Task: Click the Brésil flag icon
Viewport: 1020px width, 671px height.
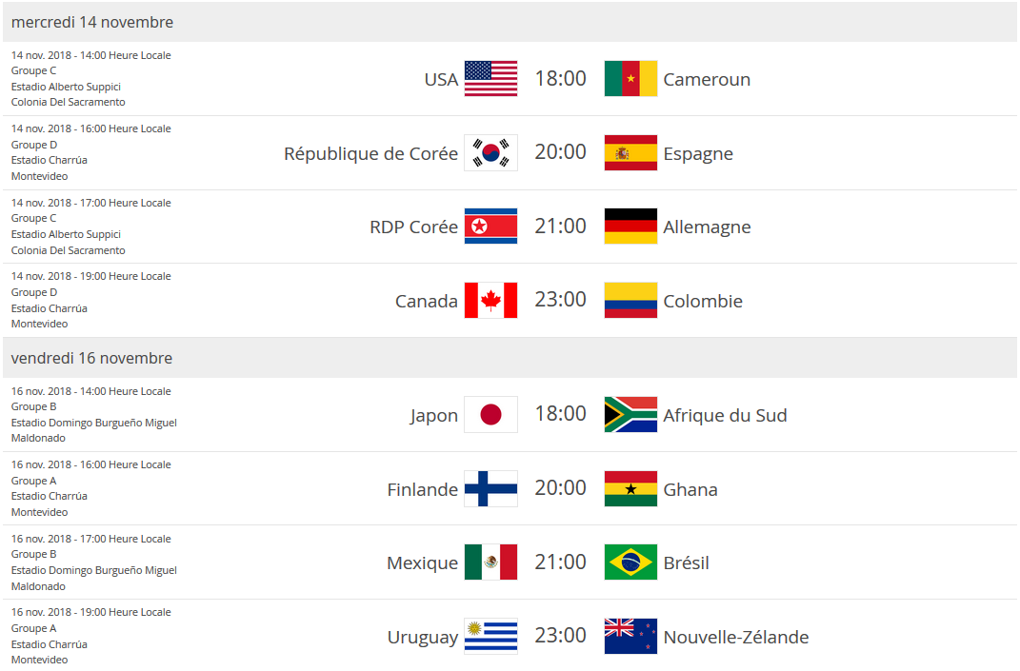Action: pos(630,562)
